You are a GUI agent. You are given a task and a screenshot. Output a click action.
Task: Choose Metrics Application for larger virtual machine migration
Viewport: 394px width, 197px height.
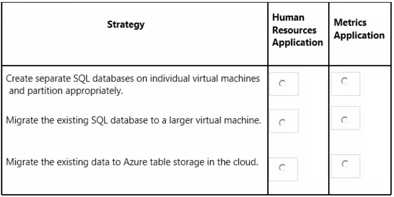coord(344,120)
